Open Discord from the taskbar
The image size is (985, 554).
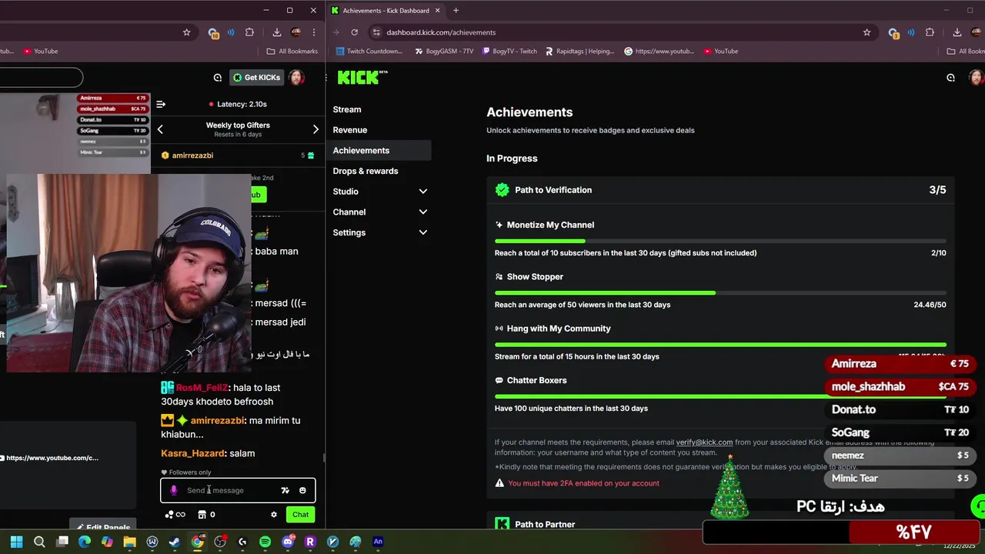pyautogui.click(x=288, y=542)
